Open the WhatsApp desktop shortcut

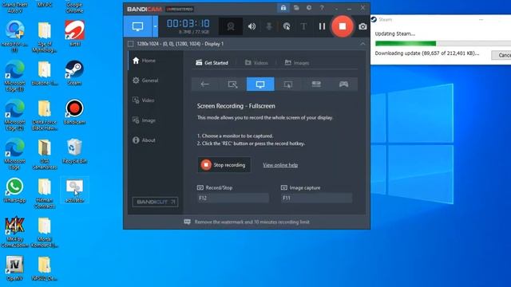(x=14, y=190)
